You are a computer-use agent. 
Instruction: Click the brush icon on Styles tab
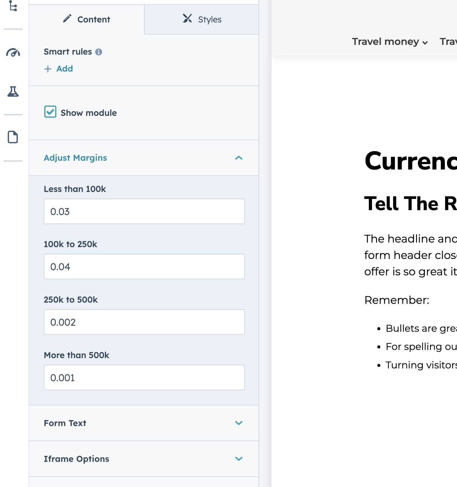pyautogui.click(x=187, y=19)
